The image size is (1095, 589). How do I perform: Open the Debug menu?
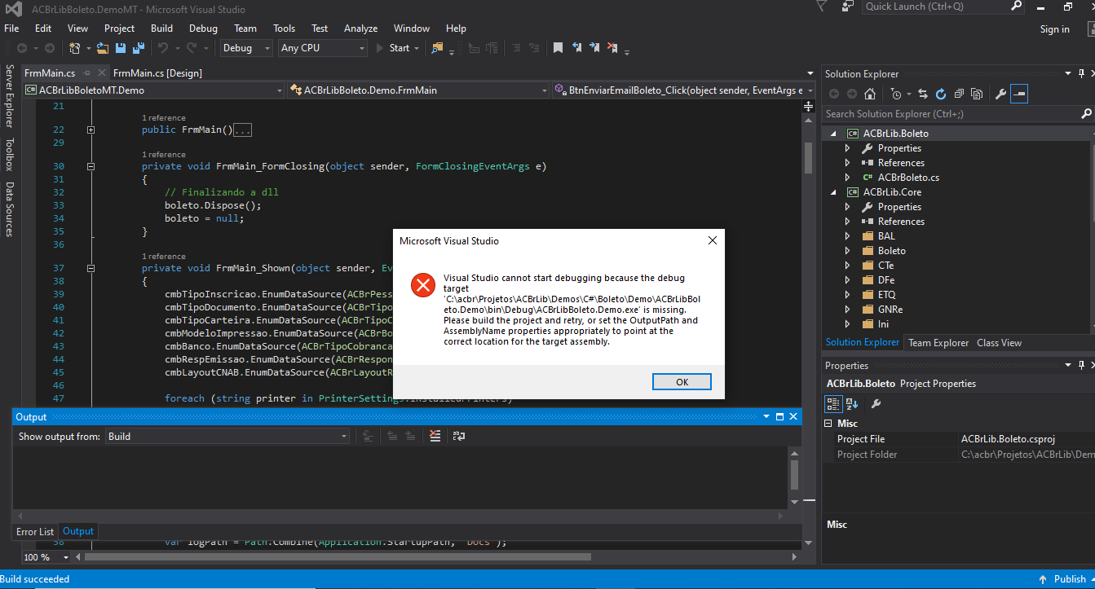point(203,29)
